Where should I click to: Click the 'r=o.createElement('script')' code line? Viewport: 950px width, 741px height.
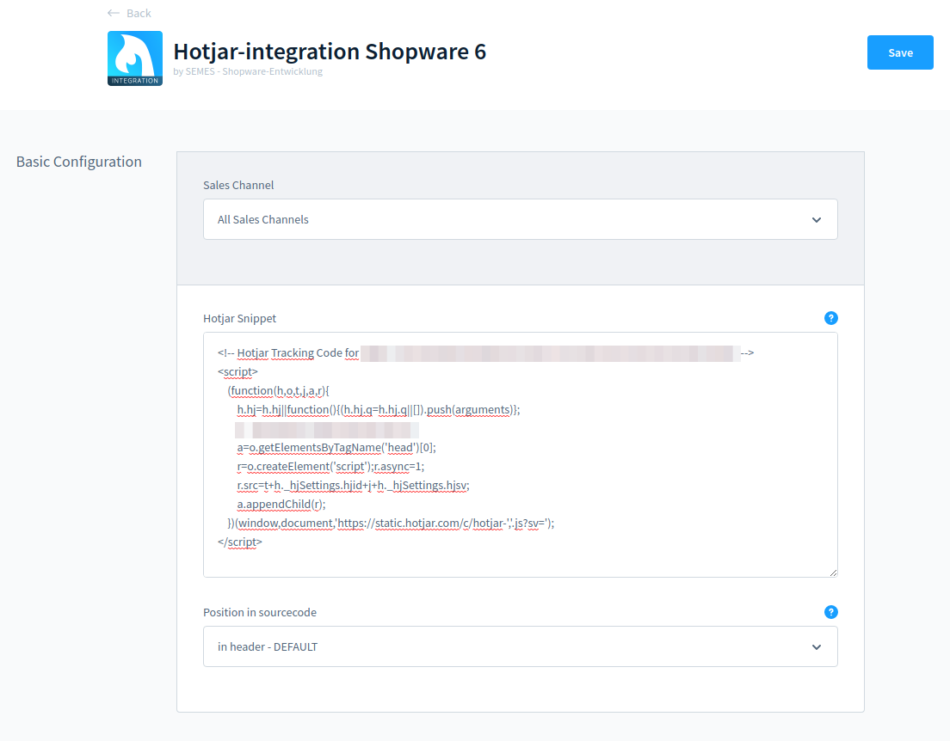(330, 466)
